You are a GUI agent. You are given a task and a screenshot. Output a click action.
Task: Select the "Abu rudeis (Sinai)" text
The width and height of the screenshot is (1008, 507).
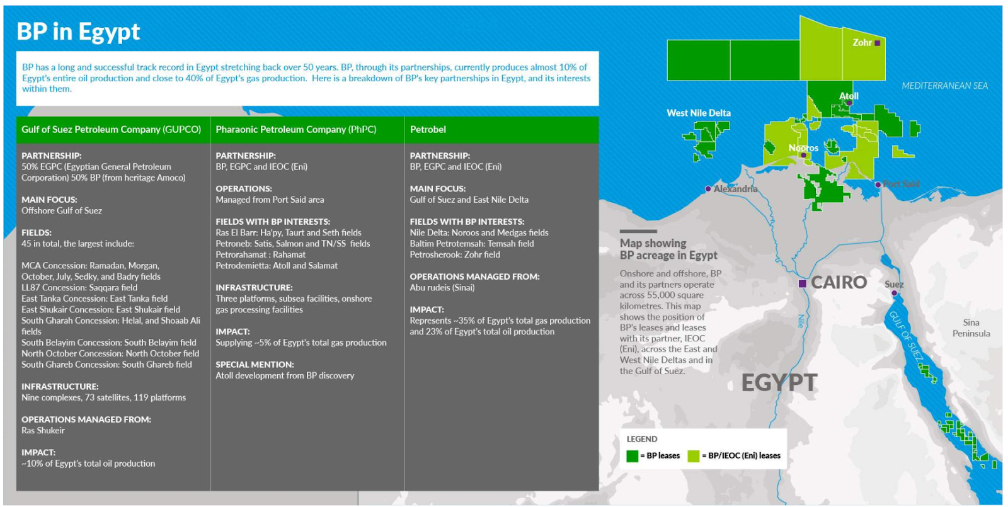pos(442,288)
